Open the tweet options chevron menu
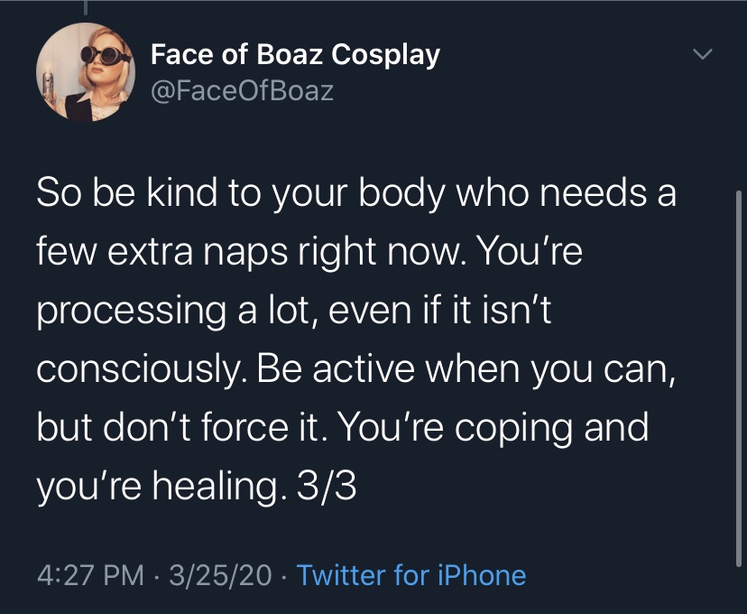The width and height of the screenshot is (747, 614). 703,54
